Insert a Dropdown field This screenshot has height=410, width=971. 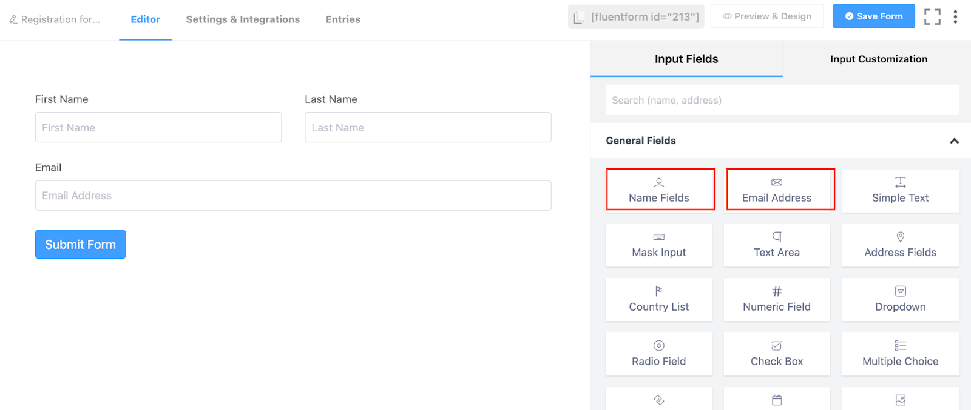click(x=900, y=300)
